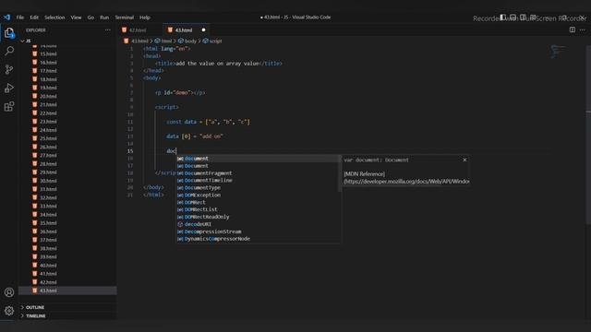Open the Manage gear icon
This screenshot has width=591, height=332.
point(9,311)
